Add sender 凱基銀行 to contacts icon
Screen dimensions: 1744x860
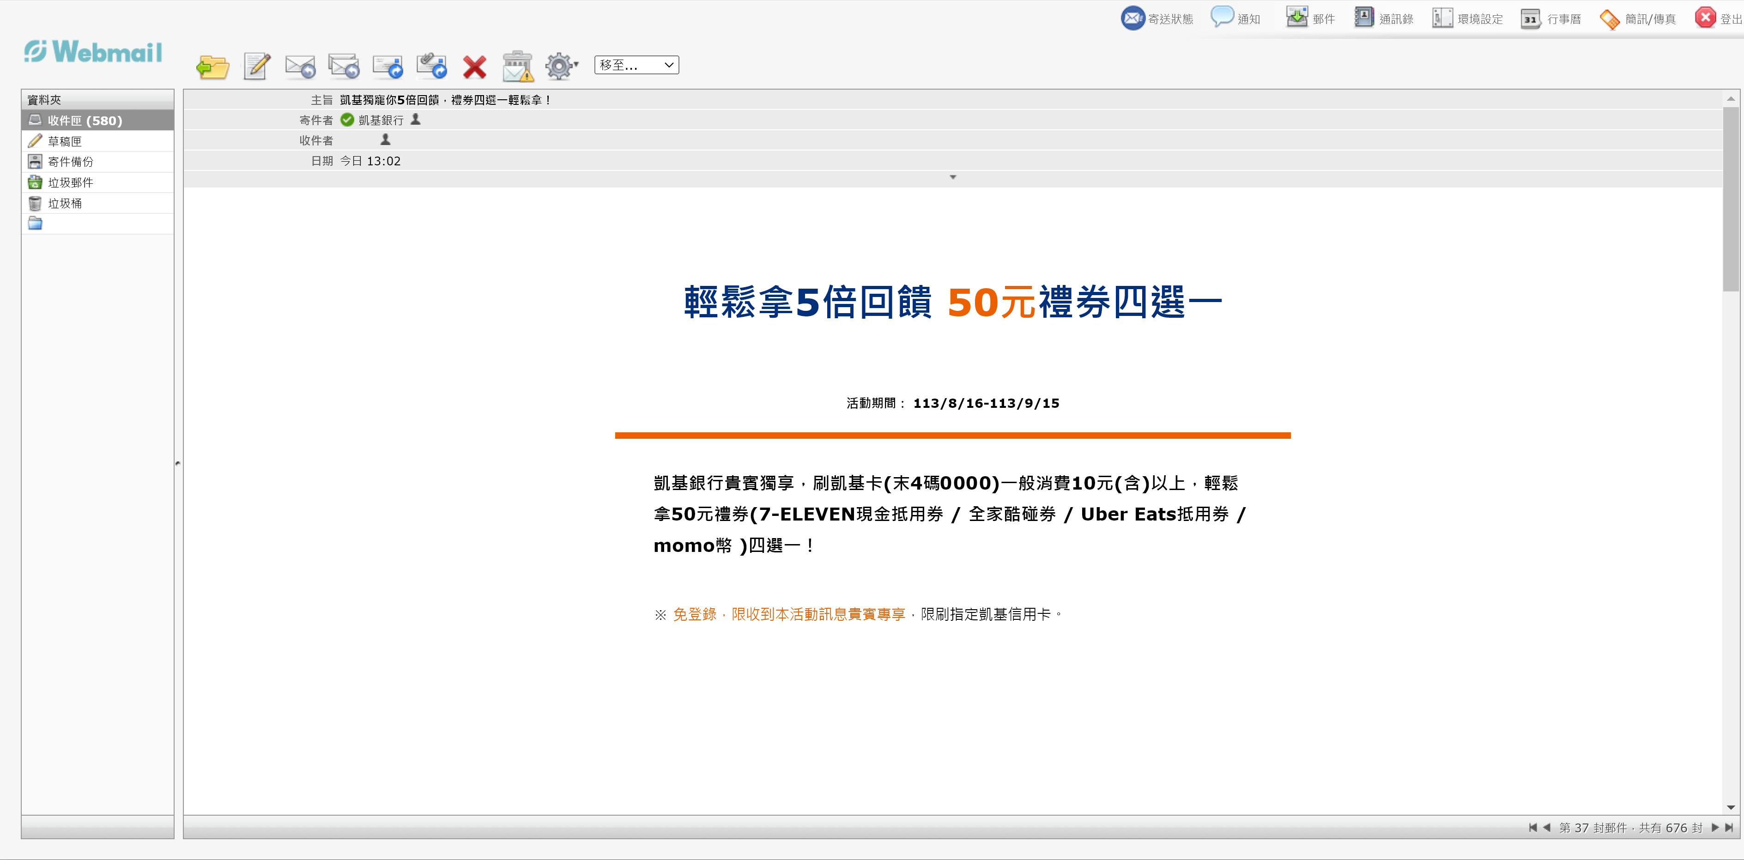click(x=416, y=119)
